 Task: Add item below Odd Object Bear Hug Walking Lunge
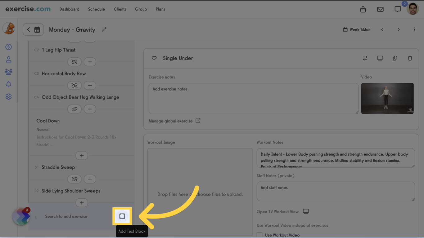(90, 109)
